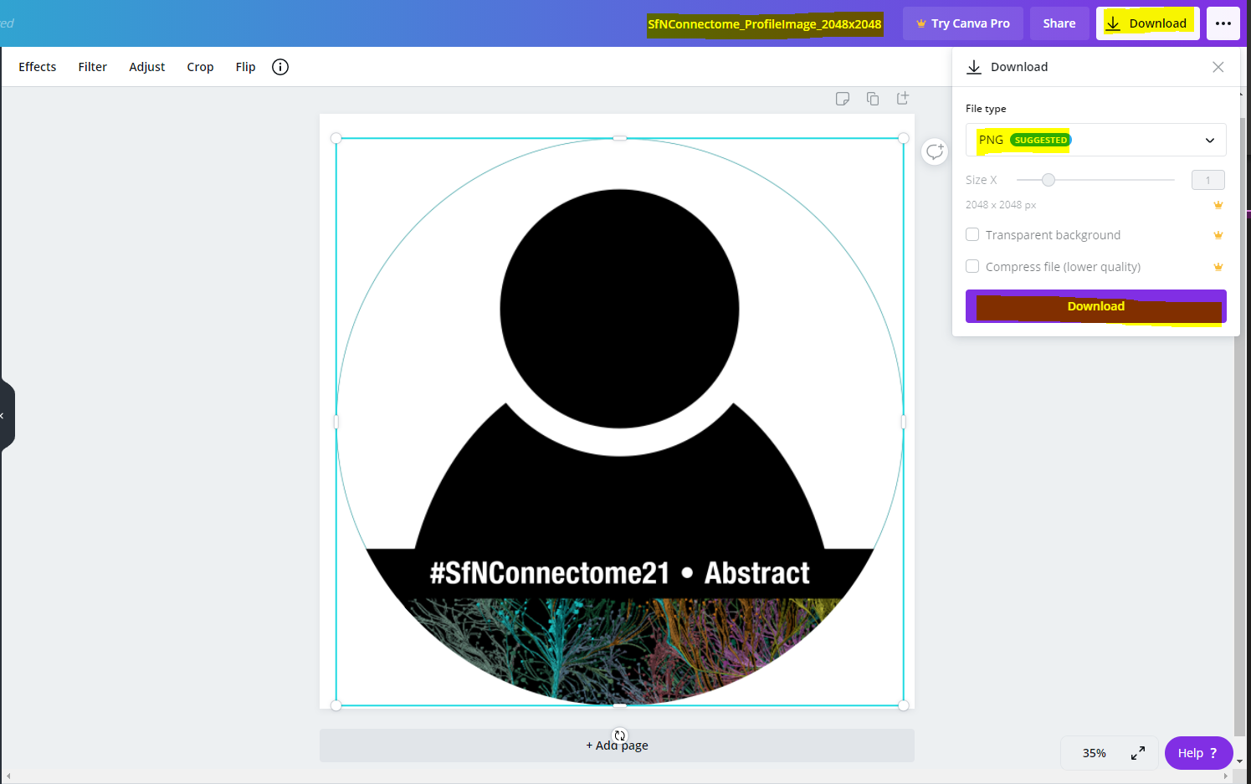Open the Filter menu
The image size is (1251, 784).
[93, 67]
